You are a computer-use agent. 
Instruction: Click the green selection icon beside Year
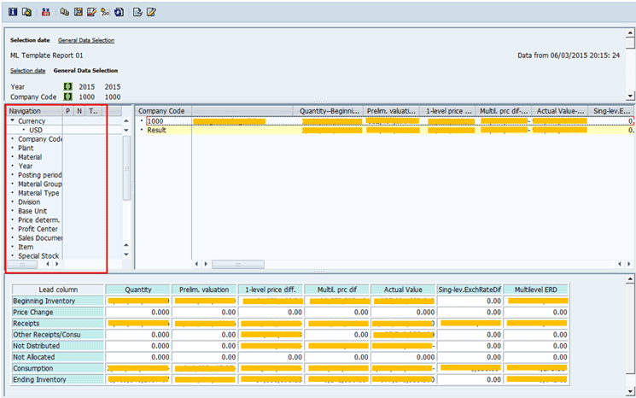[x=68, y=86]
